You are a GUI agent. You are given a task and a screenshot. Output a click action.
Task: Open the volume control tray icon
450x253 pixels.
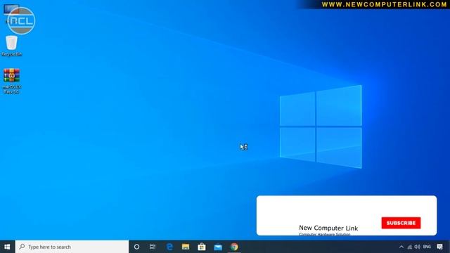pyautogui.click(x=417, y=247)
